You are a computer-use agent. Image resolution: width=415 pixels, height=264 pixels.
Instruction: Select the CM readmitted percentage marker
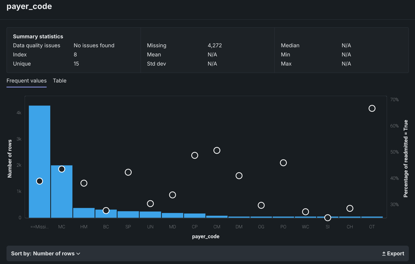click(217, 150)
